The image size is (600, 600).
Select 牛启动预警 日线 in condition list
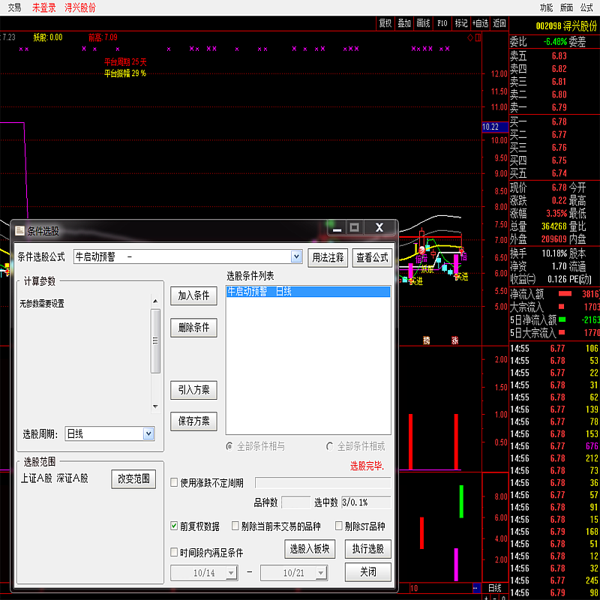(307, 292)
